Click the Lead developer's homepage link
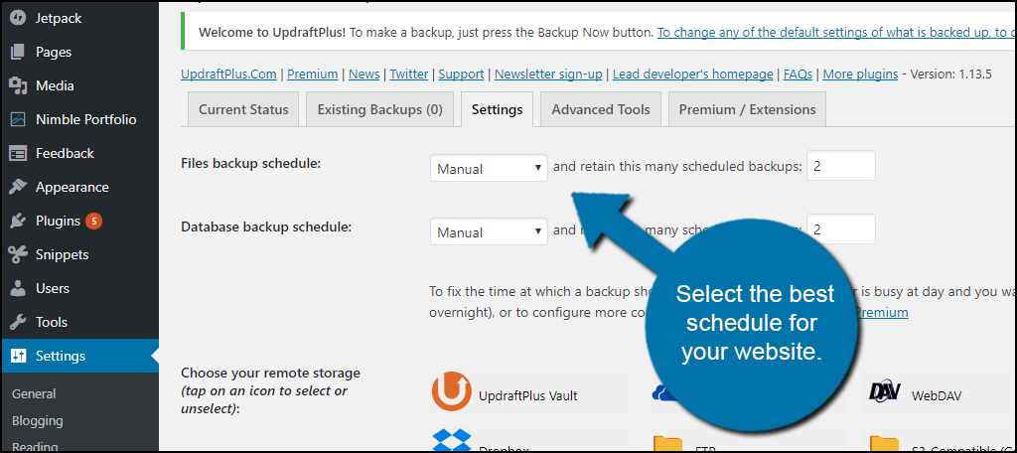Screen dimensions: 1017x453 tap(692, 75)
